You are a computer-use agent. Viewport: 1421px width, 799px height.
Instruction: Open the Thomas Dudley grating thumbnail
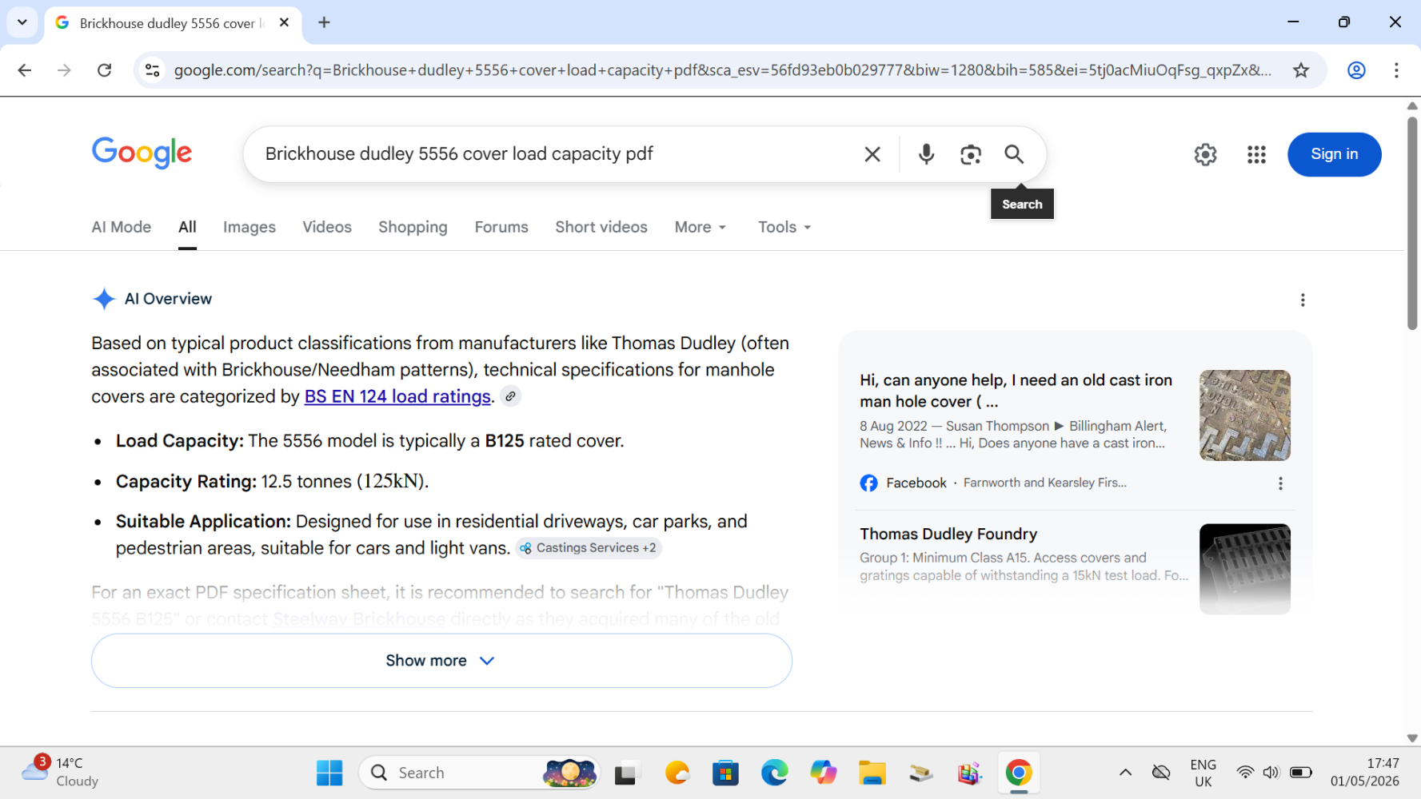pos(1244,569)
